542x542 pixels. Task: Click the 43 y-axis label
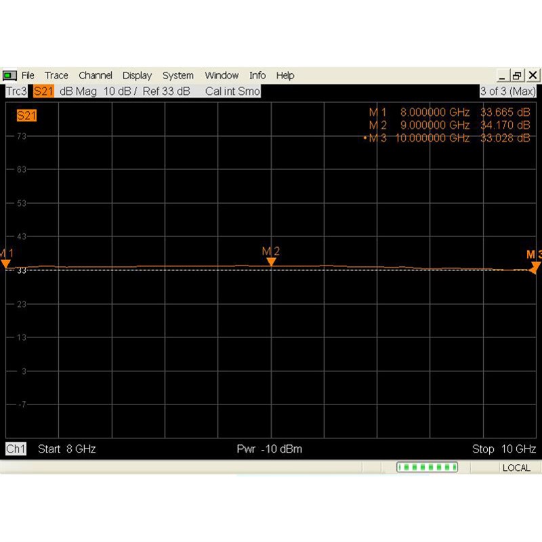22,236
